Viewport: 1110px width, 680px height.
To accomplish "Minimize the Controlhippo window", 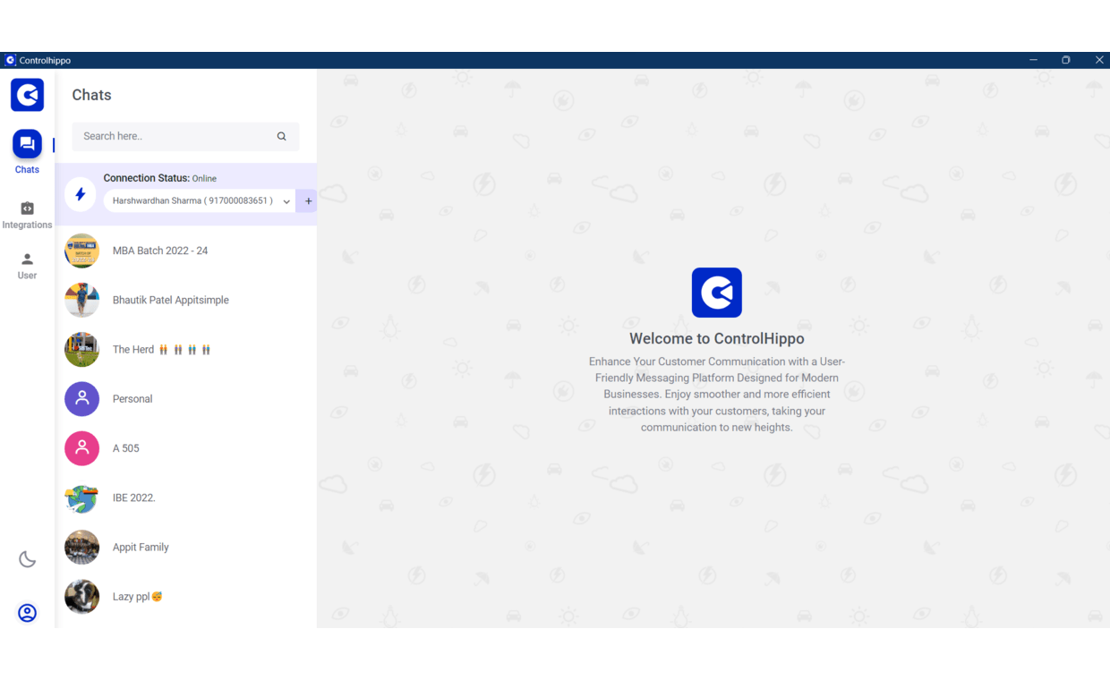I will pyautogui.click(x=1033, y=60).
